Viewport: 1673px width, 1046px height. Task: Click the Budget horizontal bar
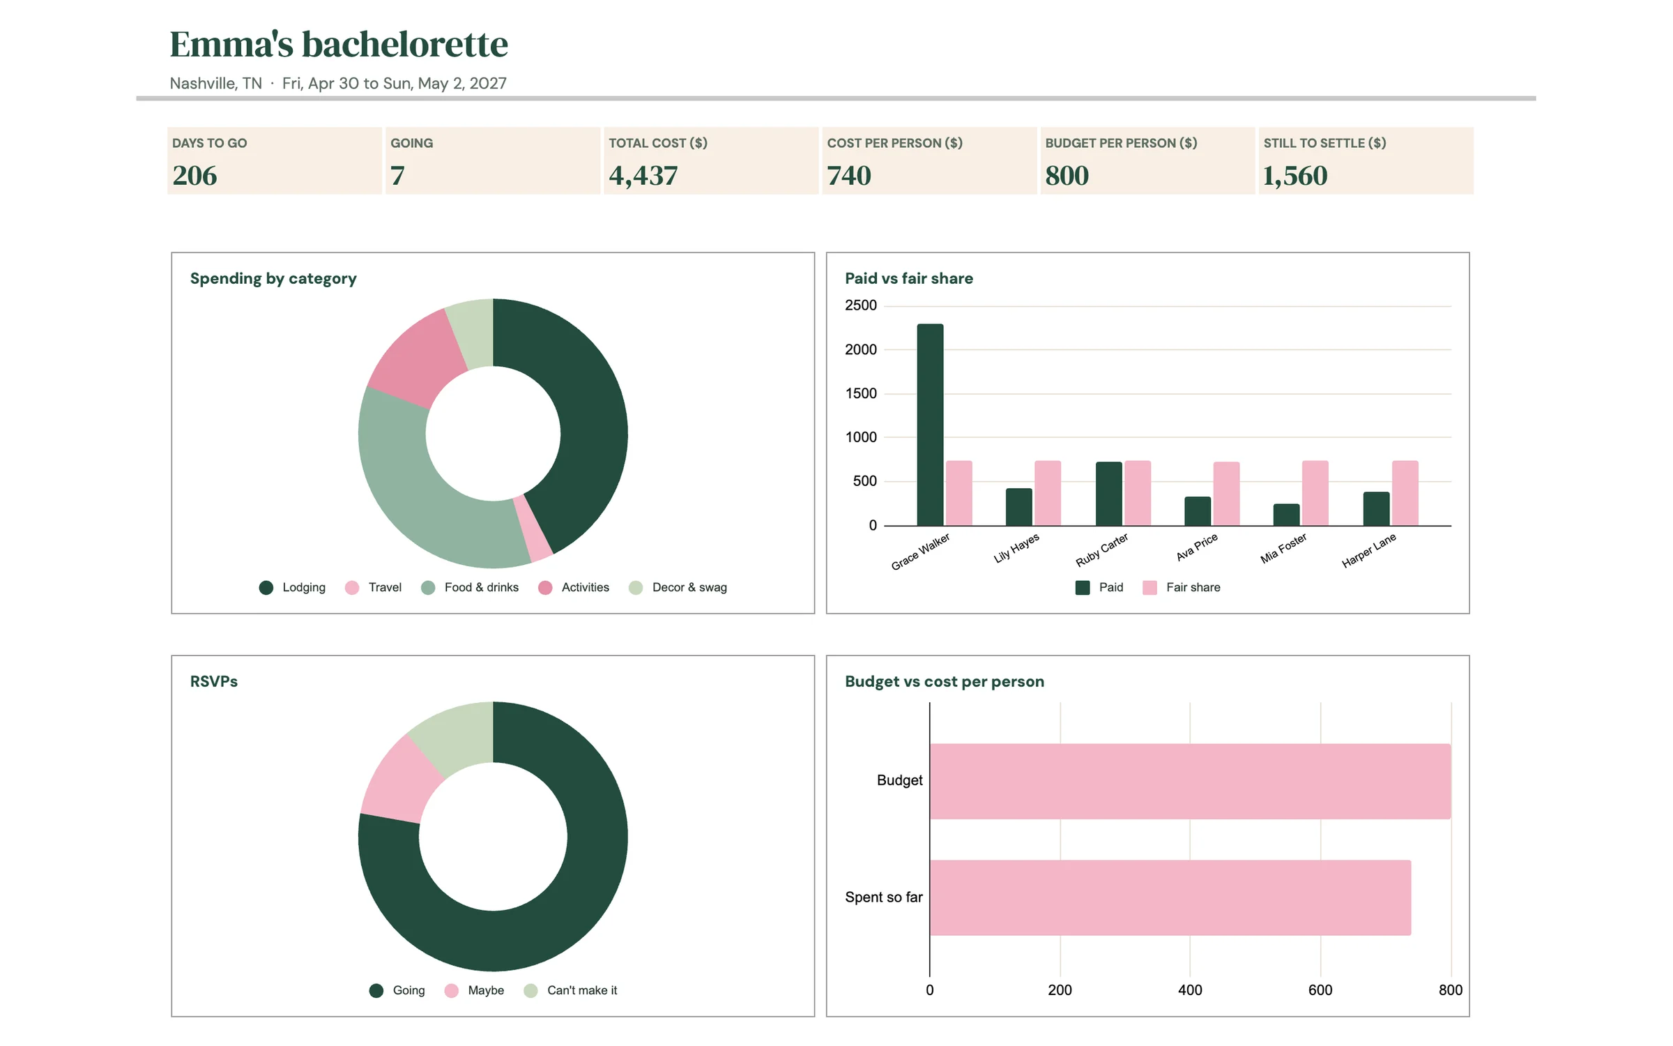[1191, 782]
